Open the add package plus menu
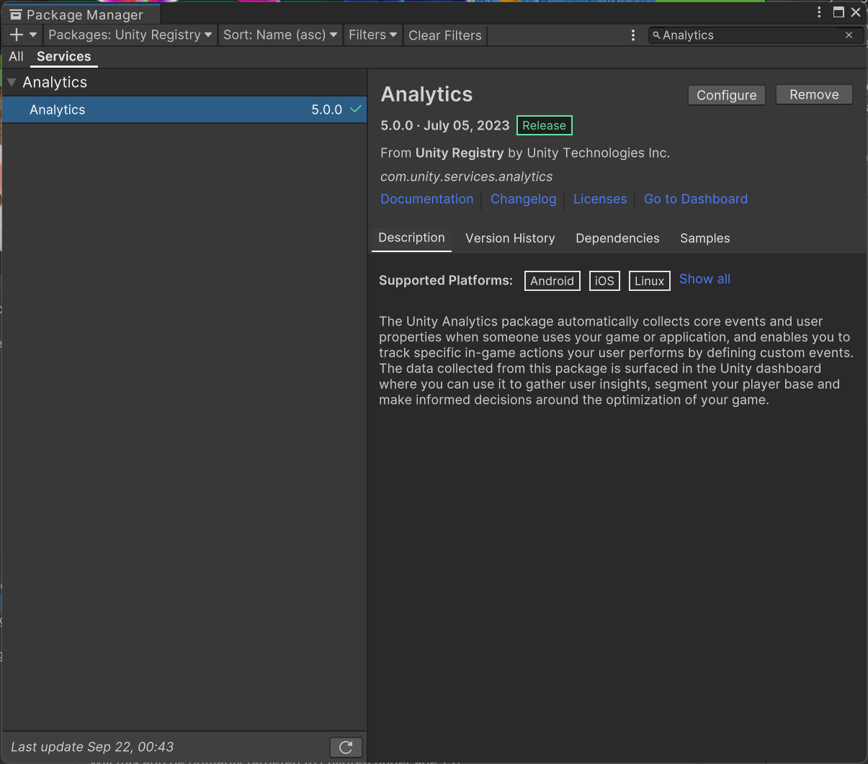 coord(23,35)
